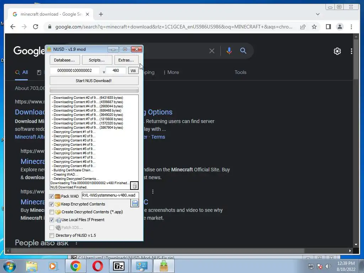Open the Terms link in search result
Viewport: 364px width, 273px height.
tap(158, 137)
